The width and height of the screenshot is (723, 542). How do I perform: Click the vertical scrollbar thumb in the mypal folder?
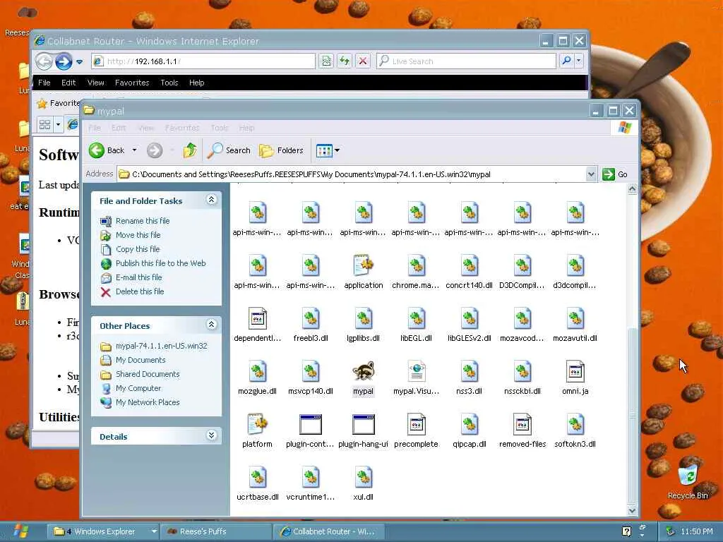(632, 416)
